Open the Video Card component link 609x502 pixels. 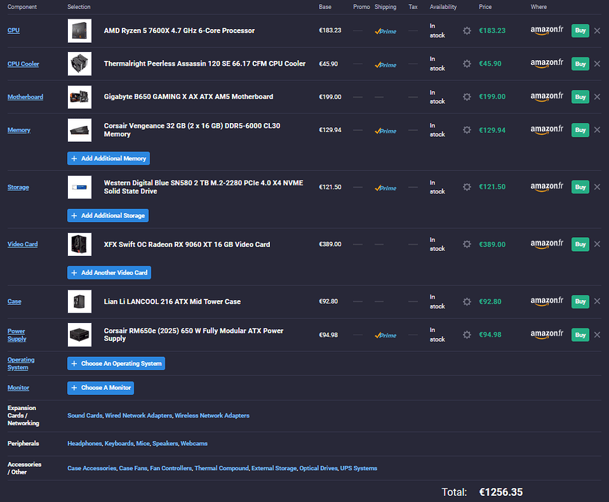tap(23, 244)
